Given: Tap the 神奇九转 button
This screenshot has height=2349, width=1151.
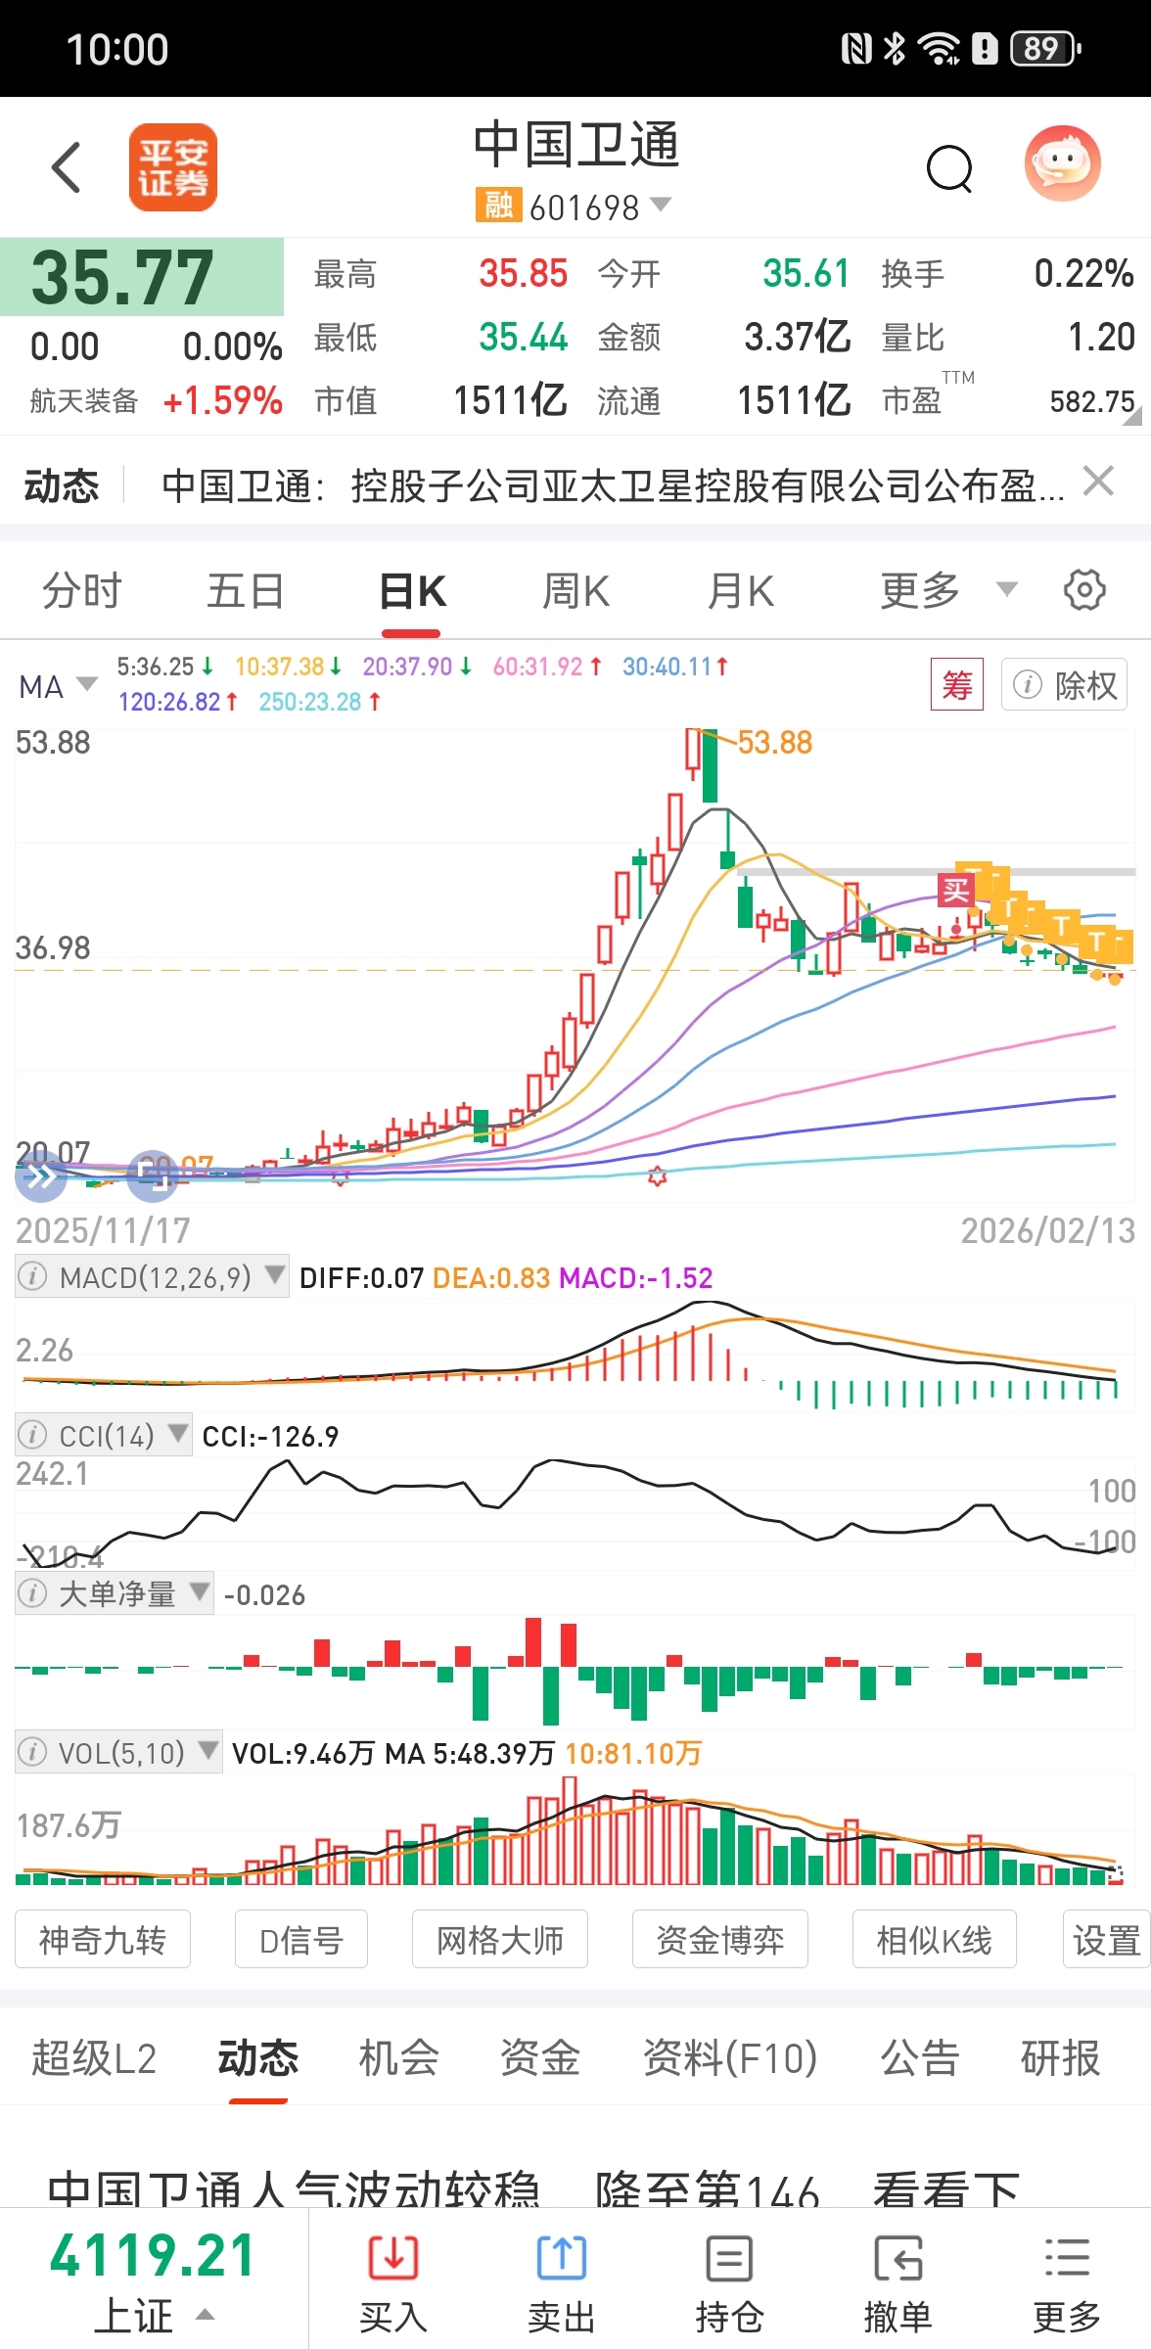Looking at the screenshot, I should [103, 1939].
